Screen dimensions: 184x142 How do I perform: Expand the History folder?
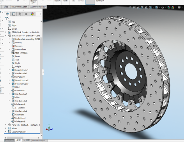coord(9,43)
